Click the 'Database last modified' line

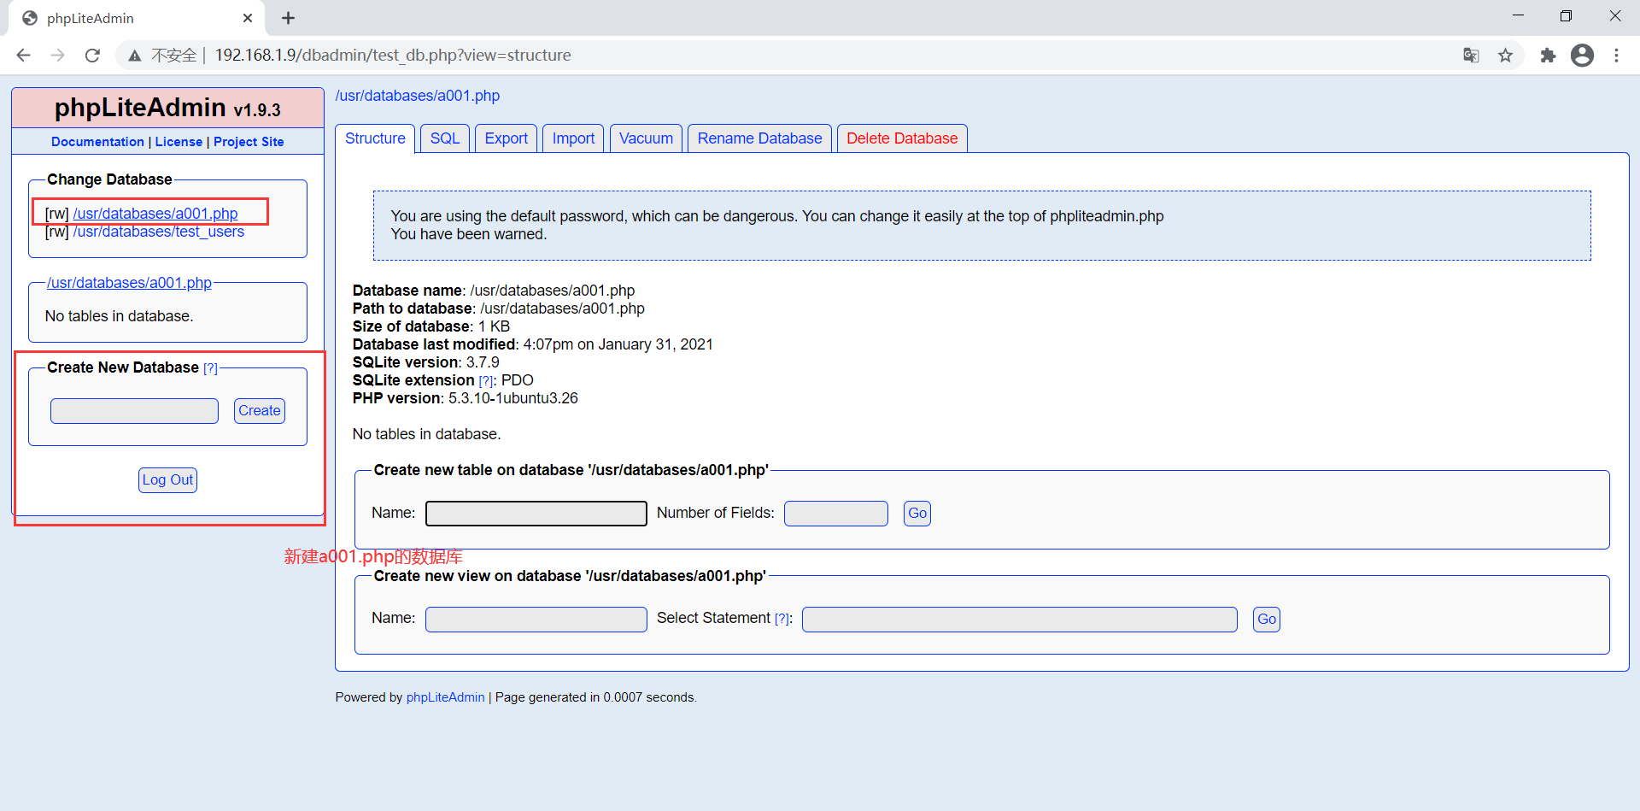533,344
